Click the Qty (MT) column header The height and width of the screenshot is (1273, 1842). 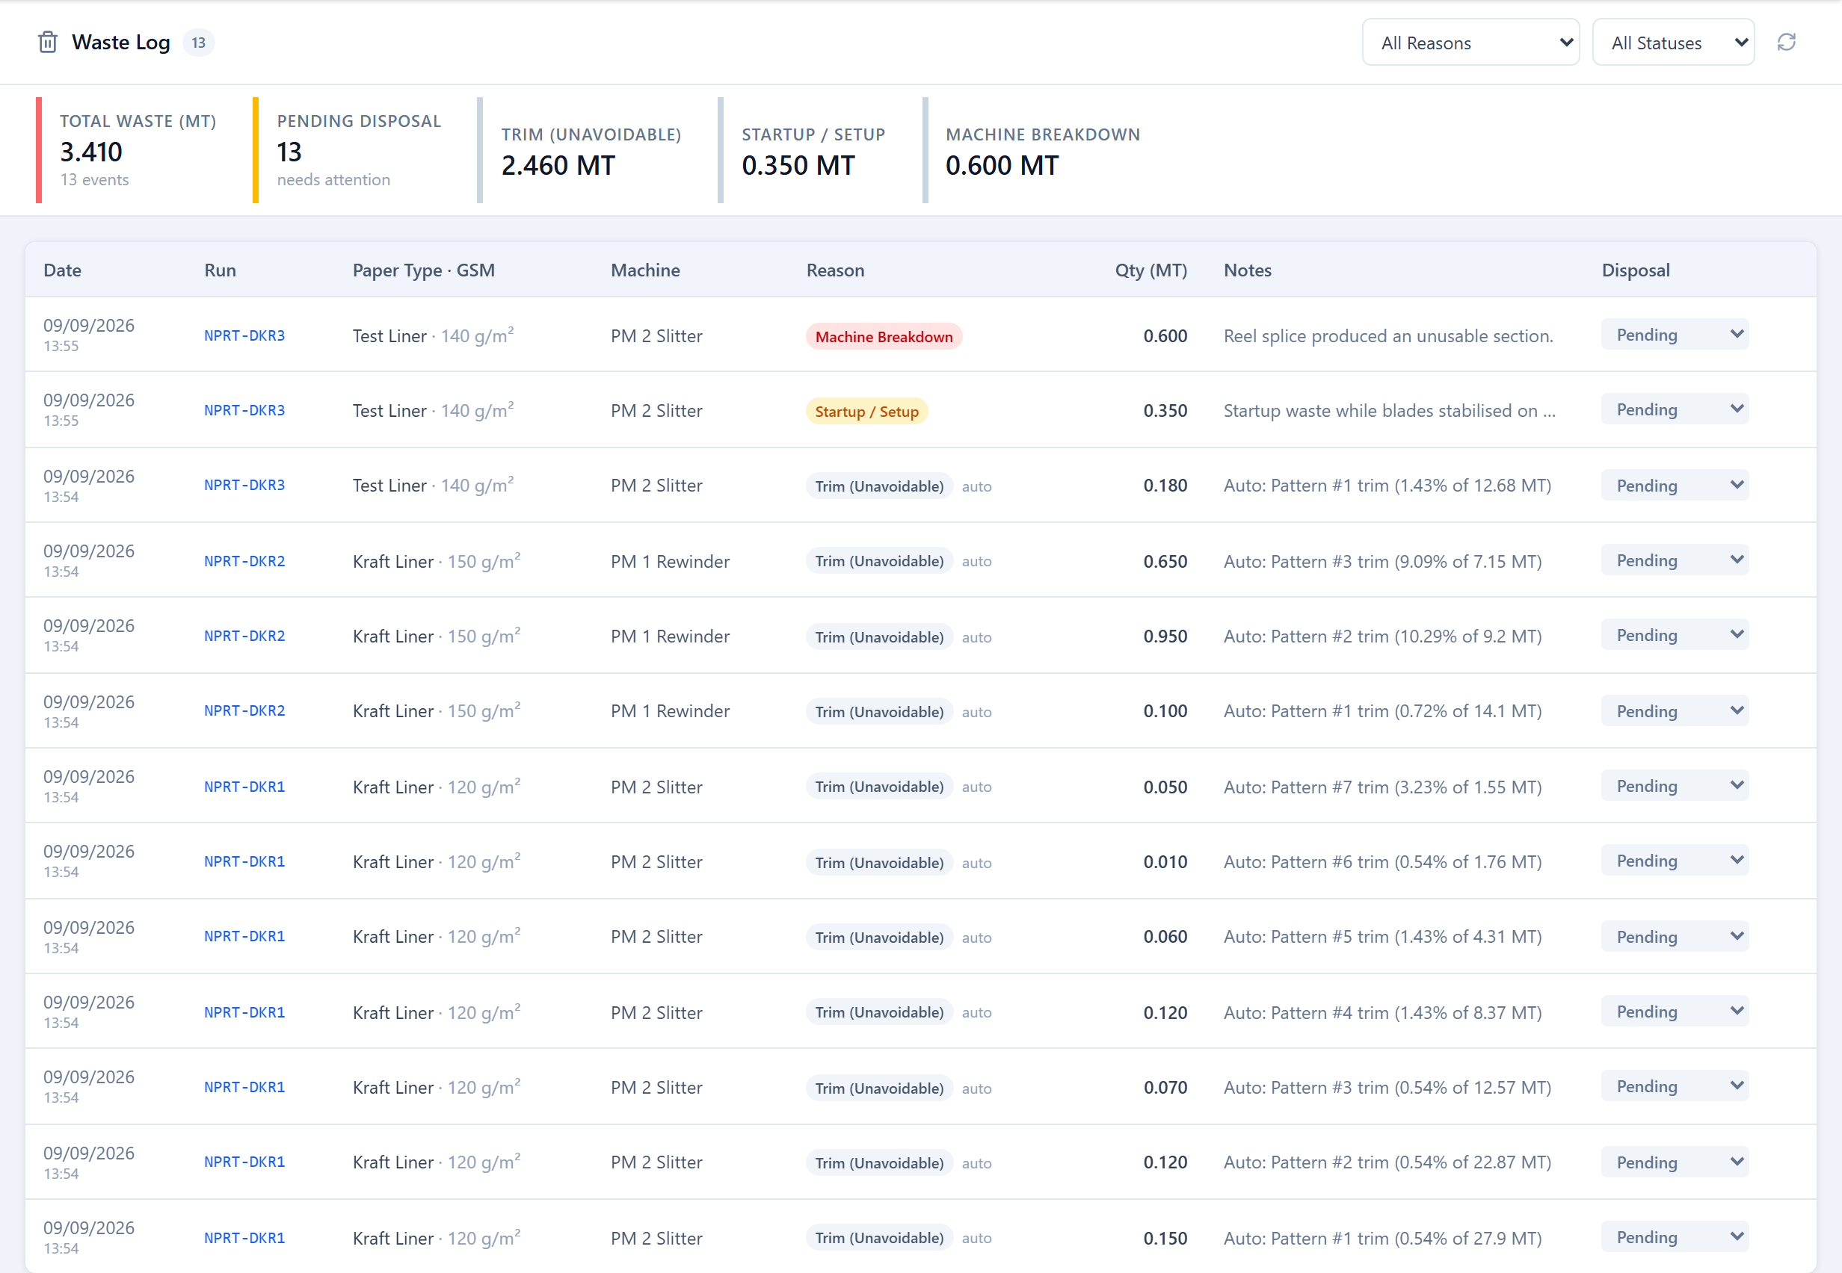pos(1151,270)
